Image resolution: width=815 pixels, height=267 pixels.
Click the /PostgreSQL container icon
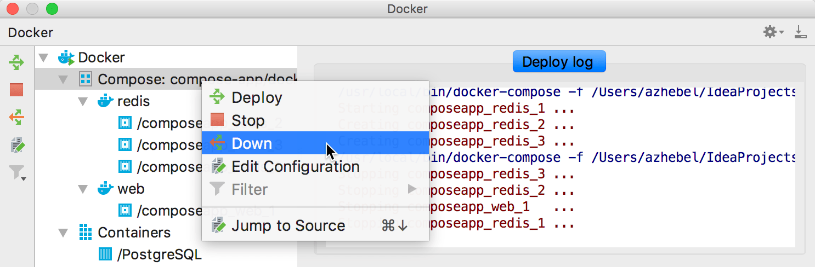105,254
